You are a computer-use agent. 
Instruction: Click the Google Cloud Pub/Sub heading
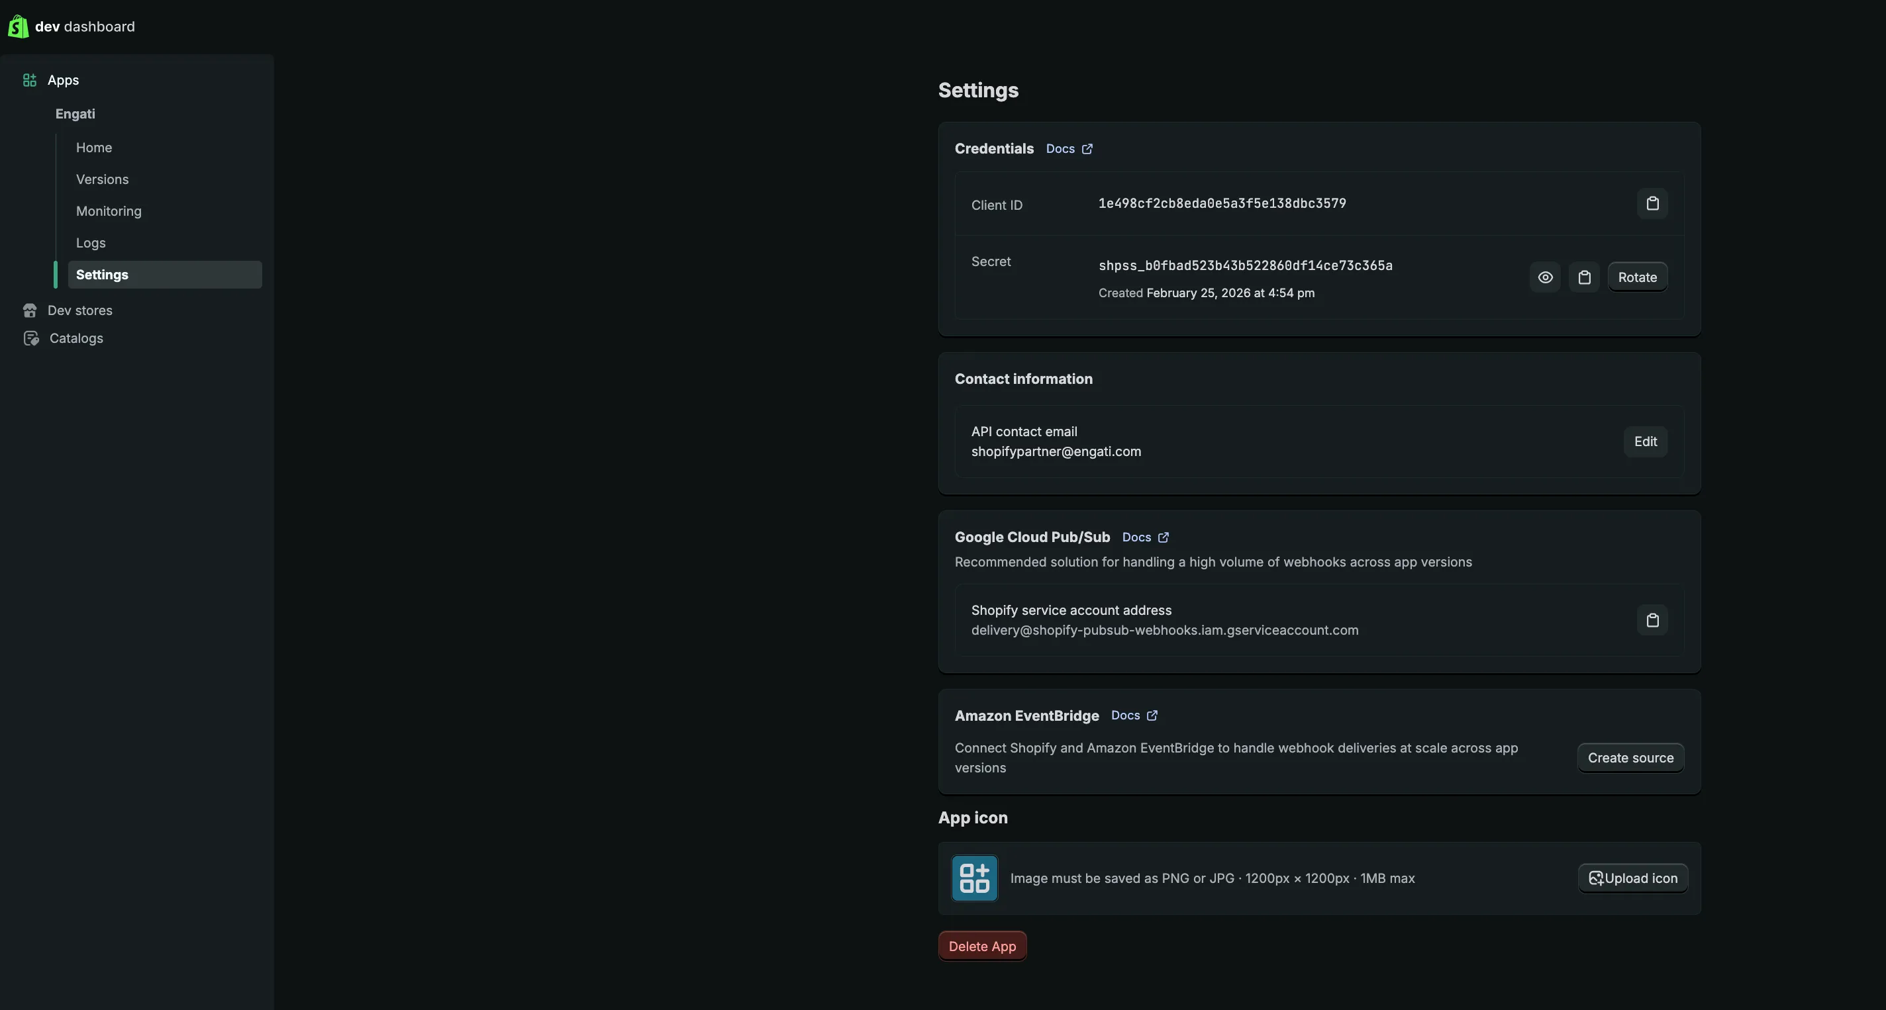tap(1032, 537)
